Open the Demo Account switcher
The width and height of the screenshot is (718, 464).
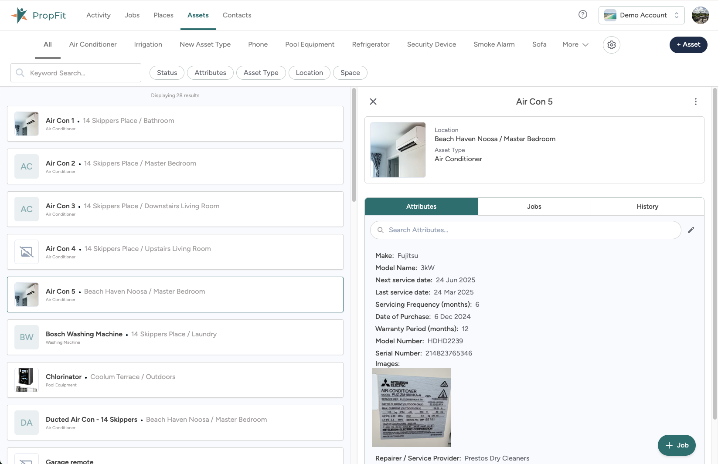[x=641, y=15]
